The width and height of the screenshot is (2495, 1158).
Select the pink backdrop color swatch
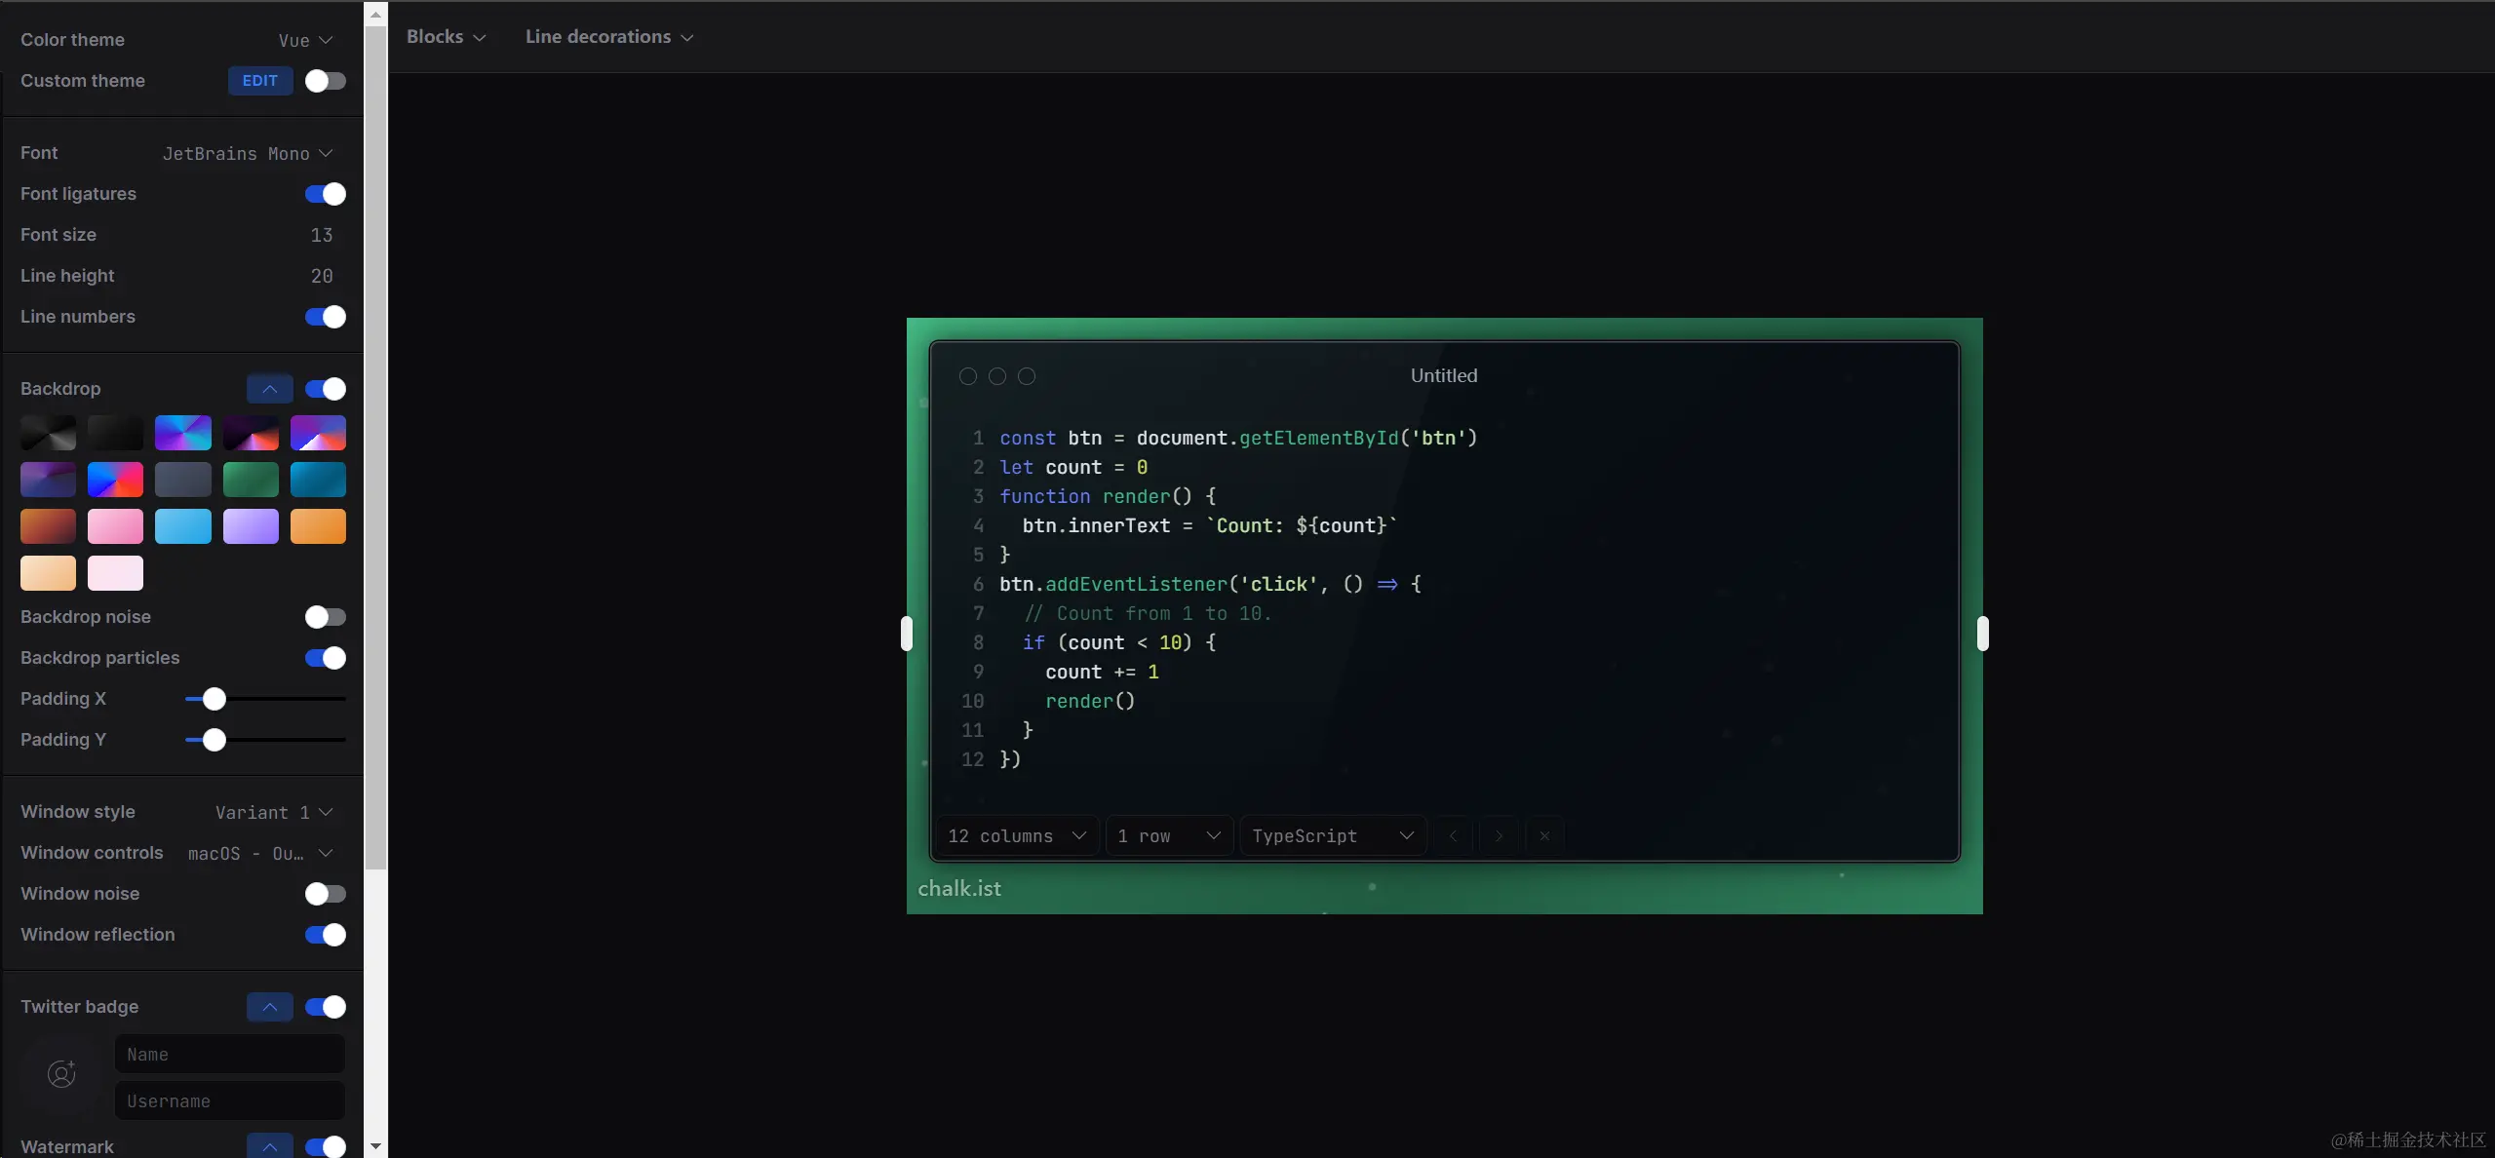pyautogui.click(x=115, y=526)
